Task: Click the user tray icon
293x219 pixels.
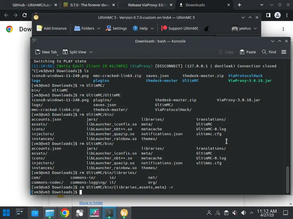Action: tap(209, 213)
